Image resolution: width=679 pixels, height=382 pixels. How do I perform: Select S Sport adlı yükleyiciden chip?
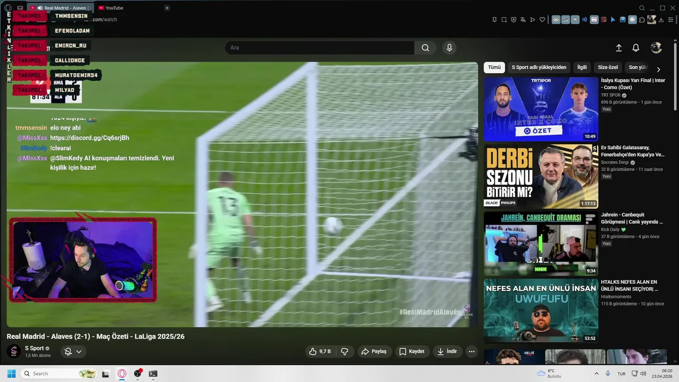539,67
